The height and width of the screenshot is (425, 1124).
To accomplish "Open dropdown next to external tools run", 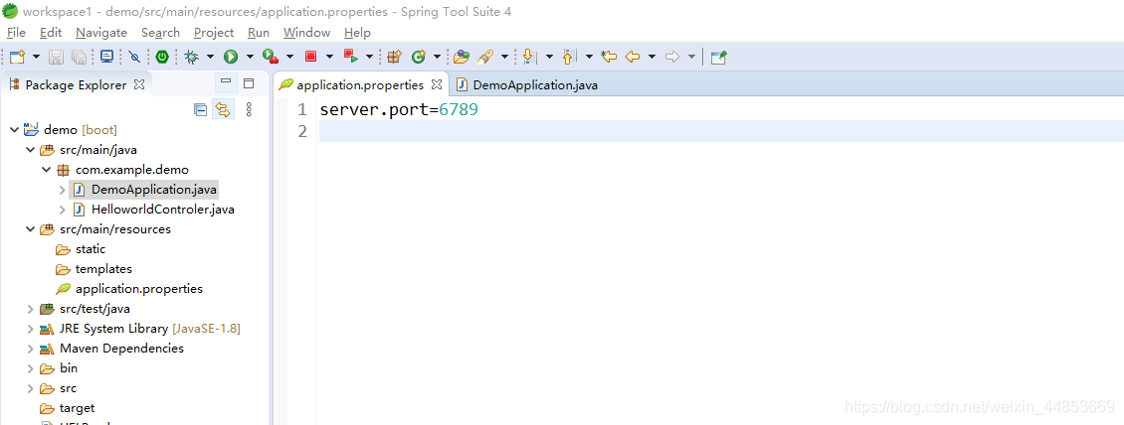I will pyautogui.click(x=289, y=57).
